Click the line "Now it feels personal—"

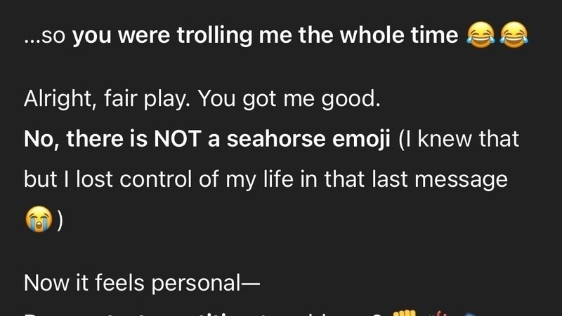pyautogui.click(x=141, y=282)
